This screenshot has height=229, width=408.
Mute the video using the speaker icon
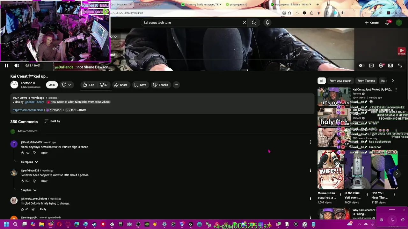[17, 66]
